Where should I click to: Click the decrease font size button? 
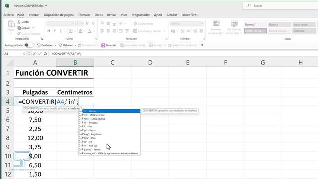tap(93, 23)
